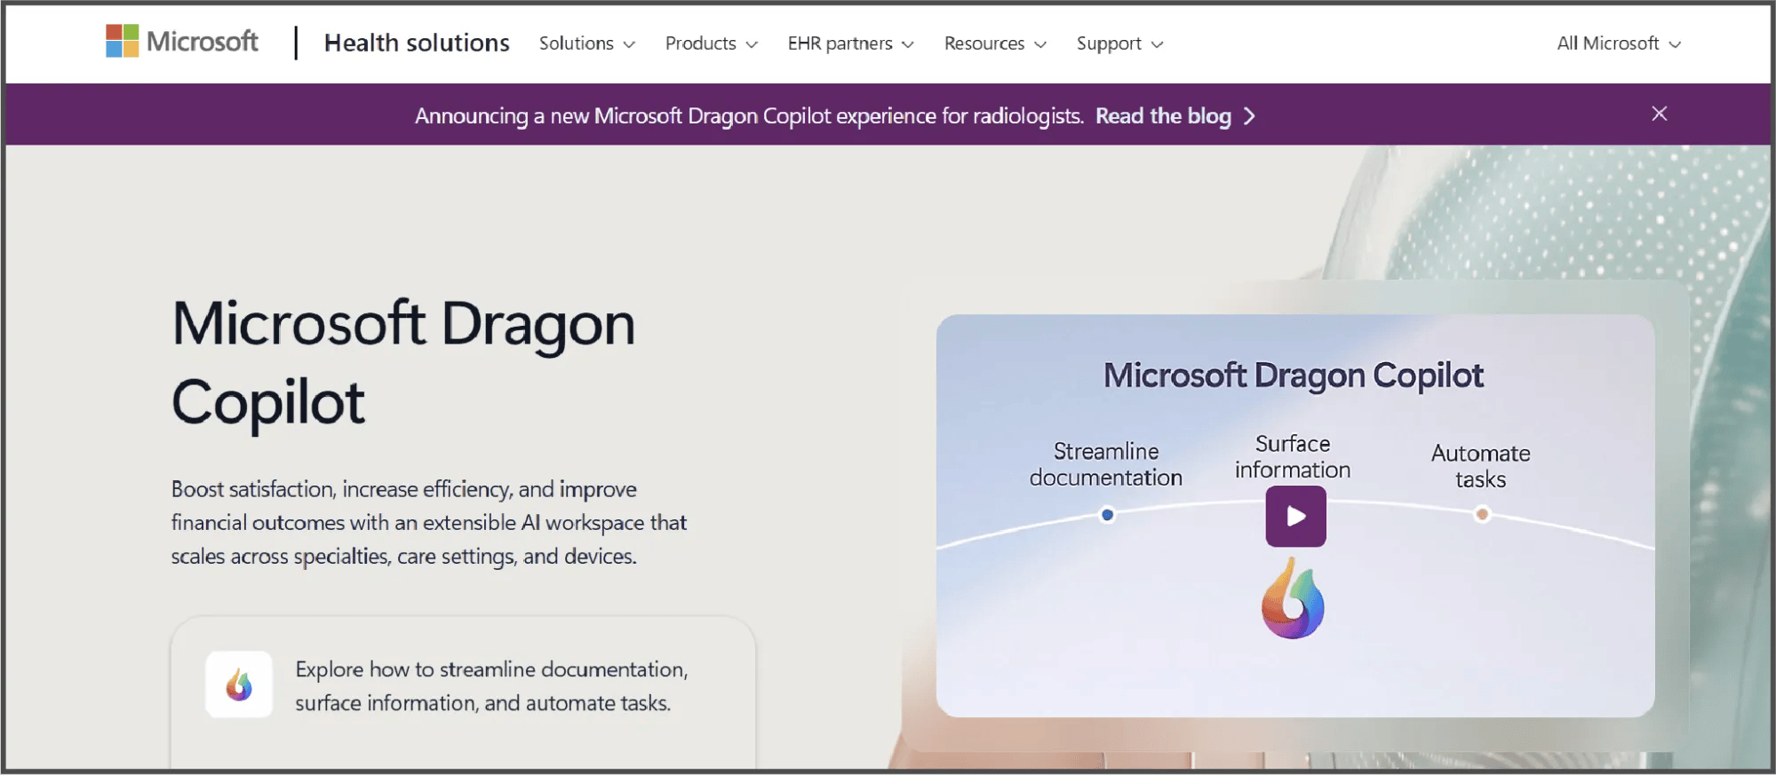Click the Microsoft four-square logo

pos(122,42)
